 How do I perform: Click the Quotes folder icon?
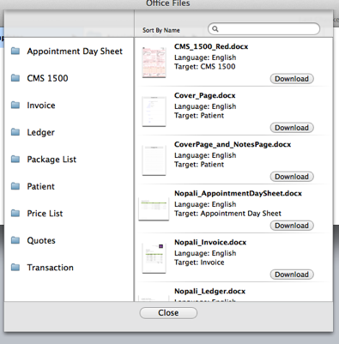click(x=15, y=240)
